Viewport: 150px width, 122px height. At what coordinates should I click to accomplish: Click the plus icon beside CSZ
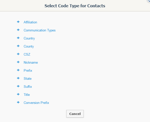click(18, 54)
